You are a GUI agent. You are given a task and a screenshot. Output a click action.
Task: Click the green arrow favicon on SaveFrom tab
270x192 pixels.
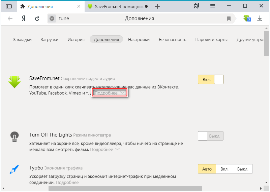[90, 6]
